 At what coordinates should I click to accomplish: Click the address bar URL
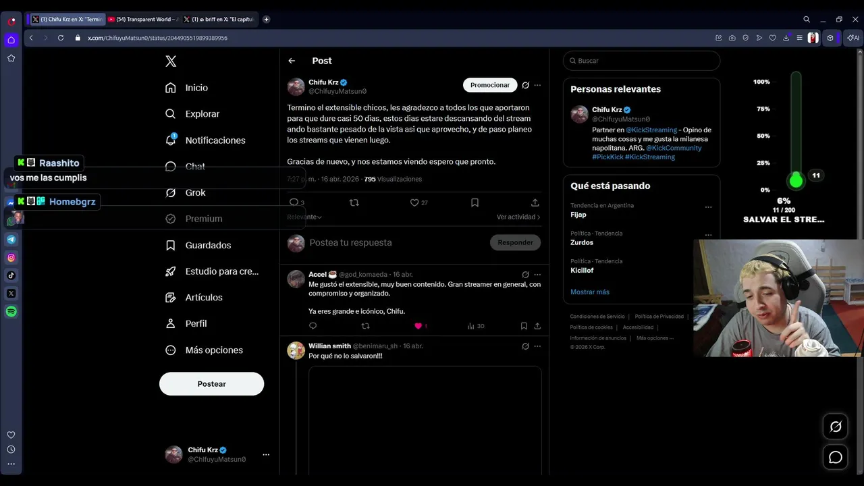[x=157, y=38]
